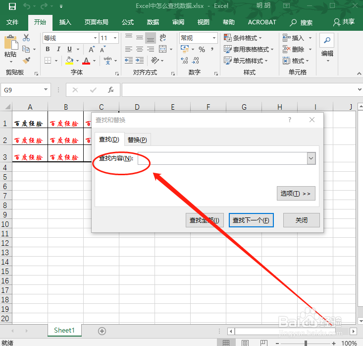Image resolution: width=363 pixels, height=346 pixels.
Task: Open the number format 常规 dropdown
Action: (214, 38)
